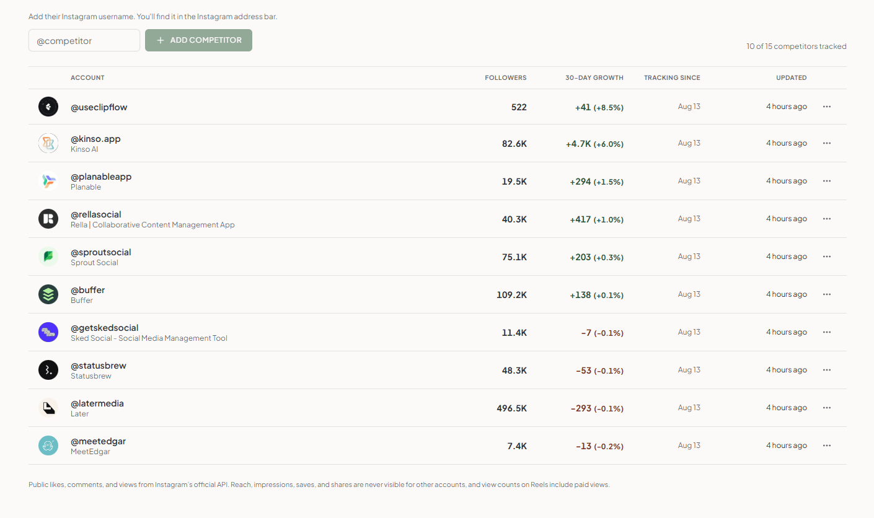Click the 'Kinso AI' subtitle text

(84, 149)
